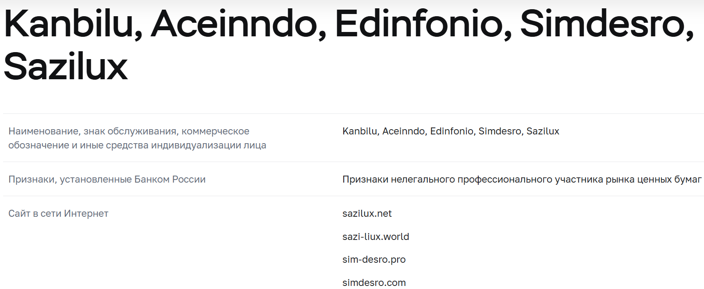Click the 'Признаки, установленные Банком России' label
This screenshot has width=704, height=289.
[x=107, y=180]
